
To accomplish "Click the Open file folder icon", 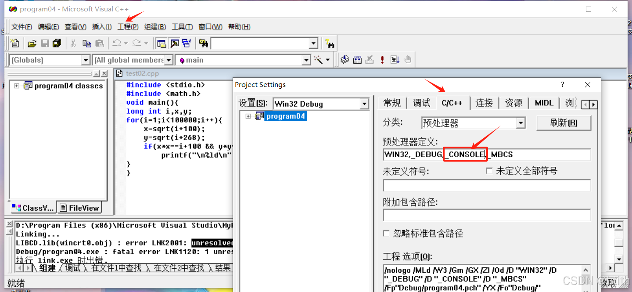I will click(32, 43).
